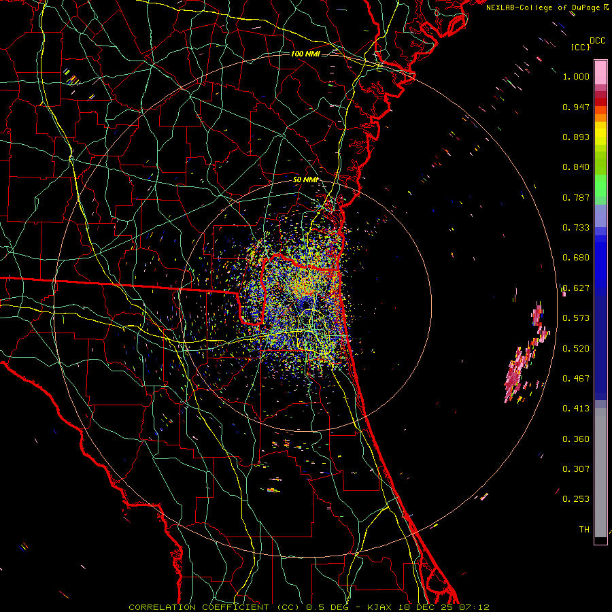Click the 0.360 legend value
The image size is (612, 612).
pos(576,439)
